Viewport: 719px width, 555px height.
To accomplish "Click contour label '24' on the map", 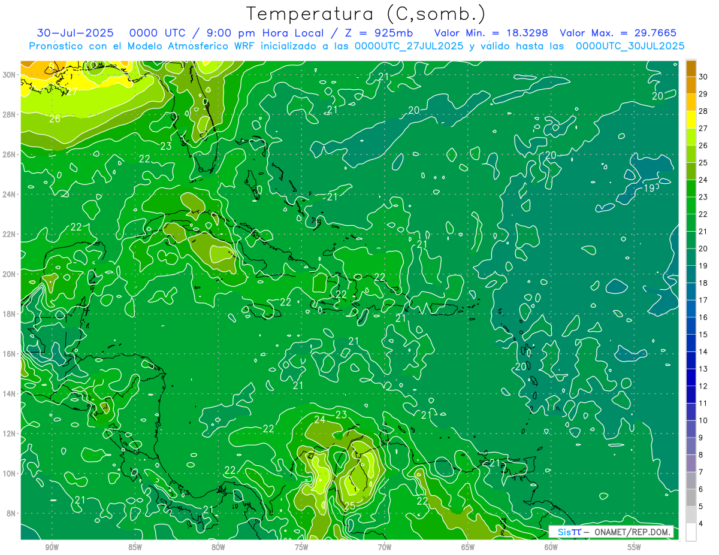I will coord(320,419).
